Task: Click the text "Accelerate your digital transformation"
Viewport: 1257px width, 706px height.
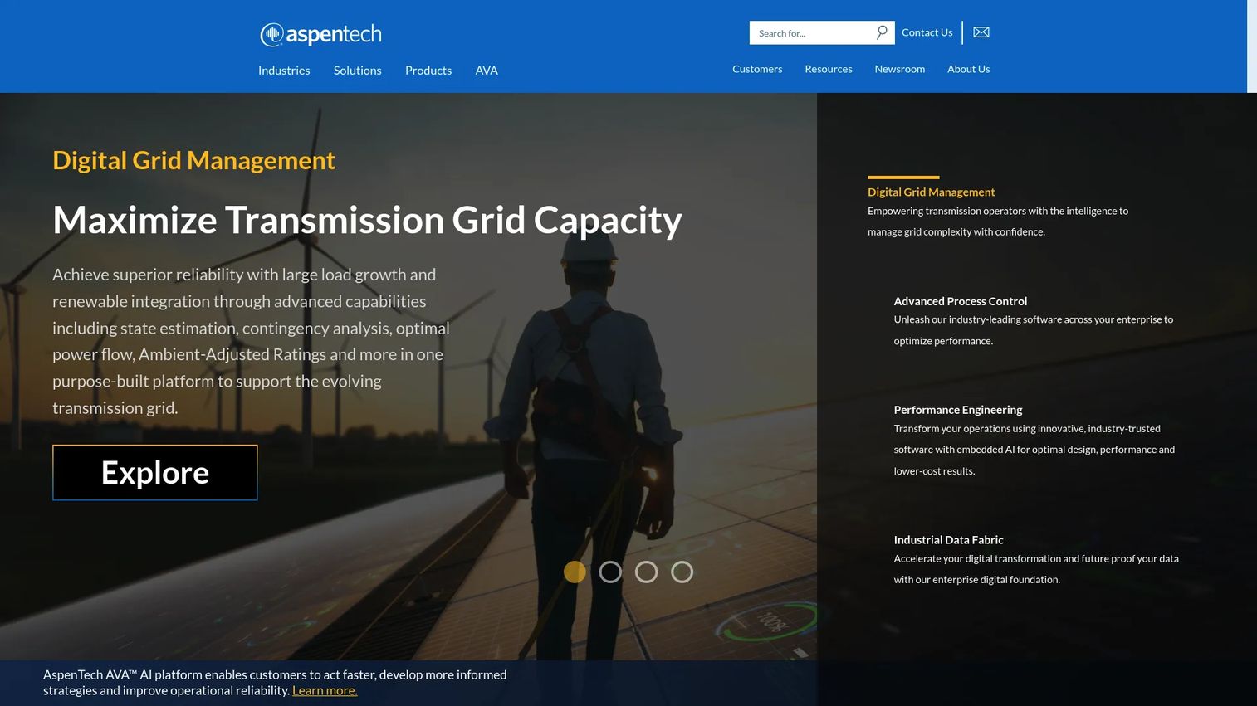Action: click(1036, 569)
